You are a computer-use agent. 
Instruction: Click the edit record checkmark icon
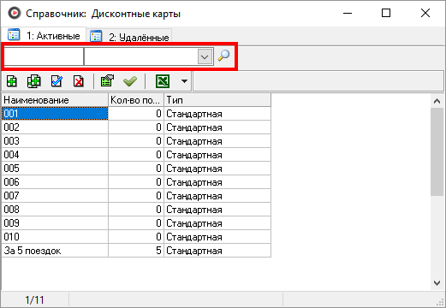[x=56, y=81]
